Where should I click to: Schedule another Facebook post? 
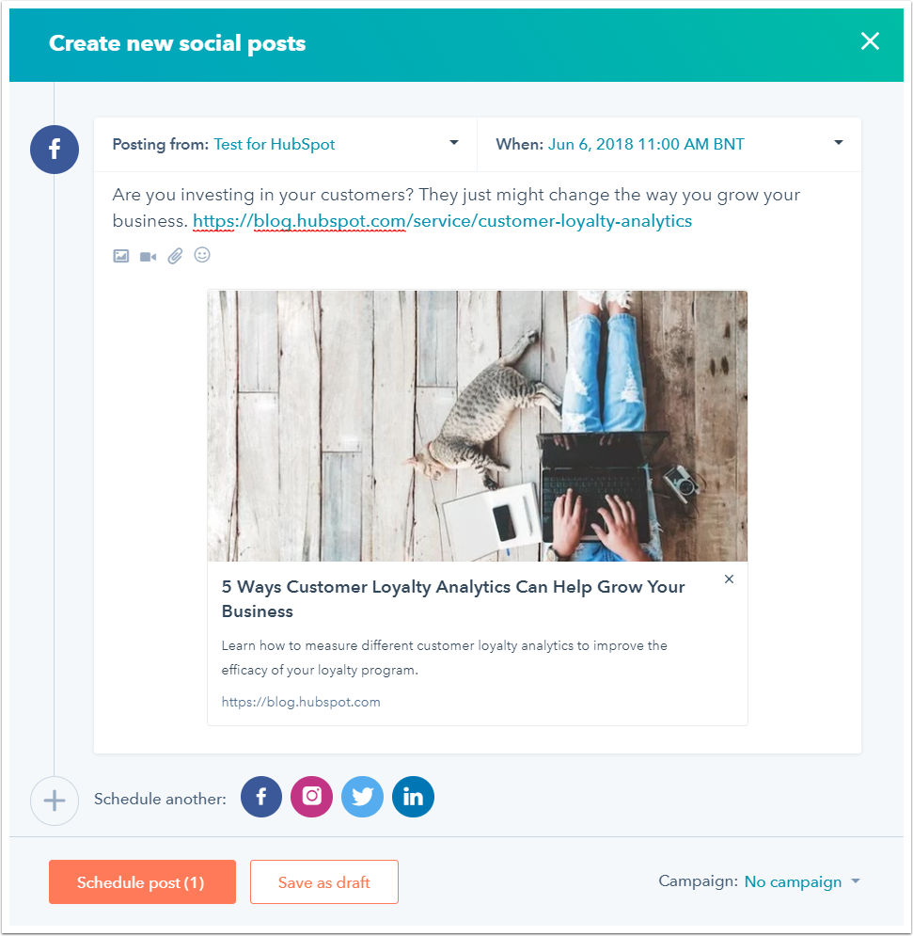261,797
